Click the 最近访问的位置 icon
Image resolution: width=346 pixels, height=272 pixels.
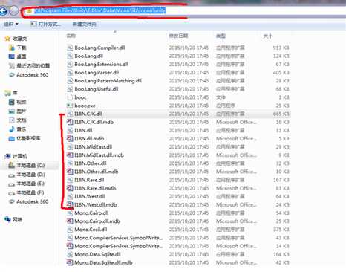pos(12,66)
